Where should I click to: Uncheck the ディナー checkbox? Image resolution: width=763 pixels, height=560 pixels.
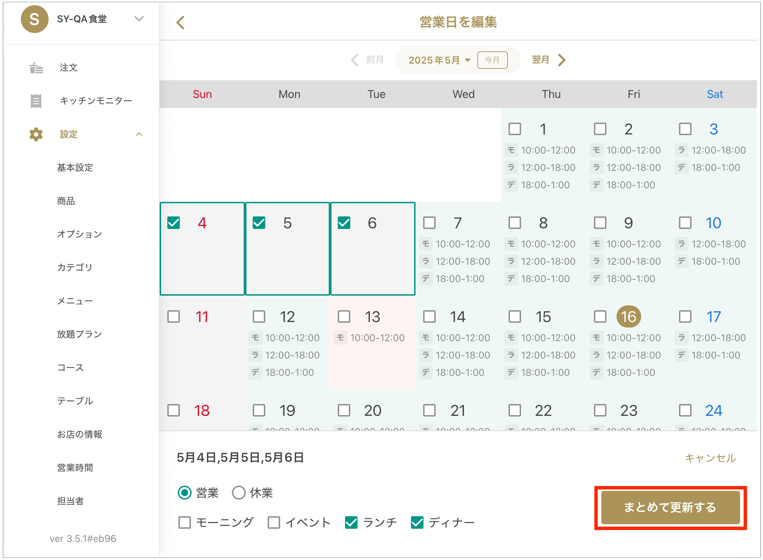click(417, 522)
